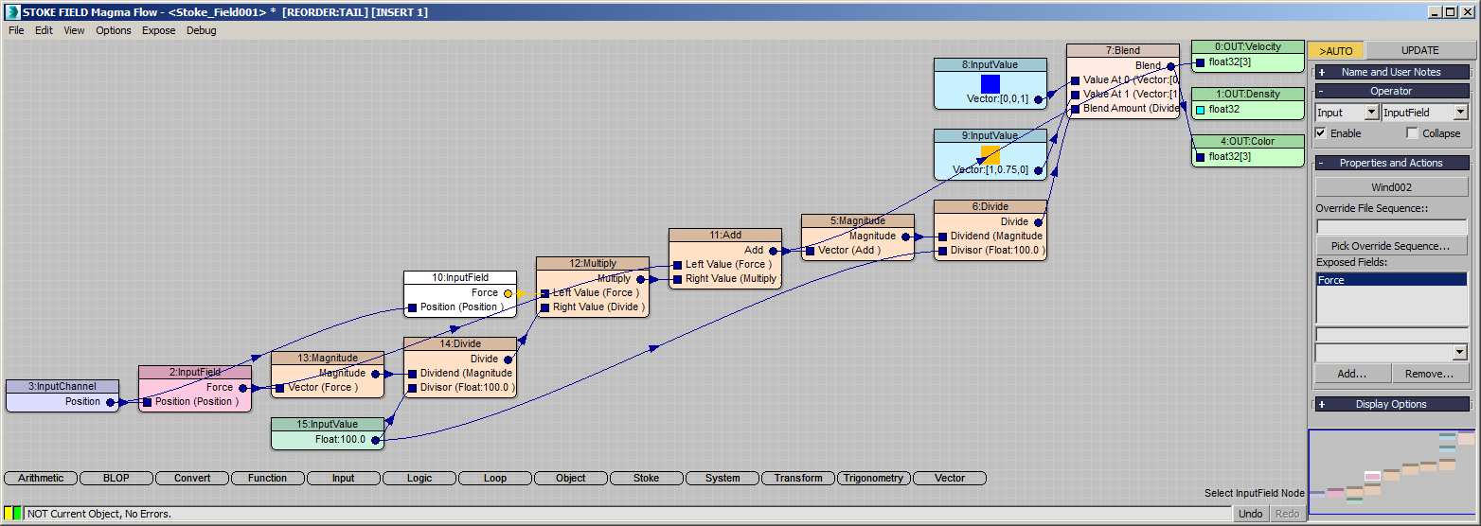Click Add output socket on 11:Add node
Image resolution: width=1481 pixels, height=526 pixels.
[x=773, y=251]
